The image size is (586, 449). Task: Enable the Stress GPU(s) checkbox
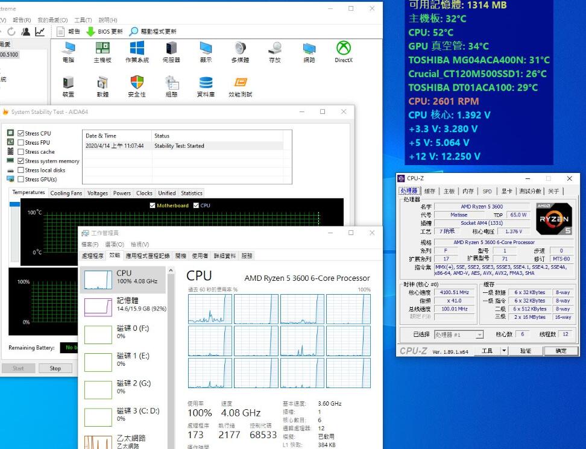point(21,180)
